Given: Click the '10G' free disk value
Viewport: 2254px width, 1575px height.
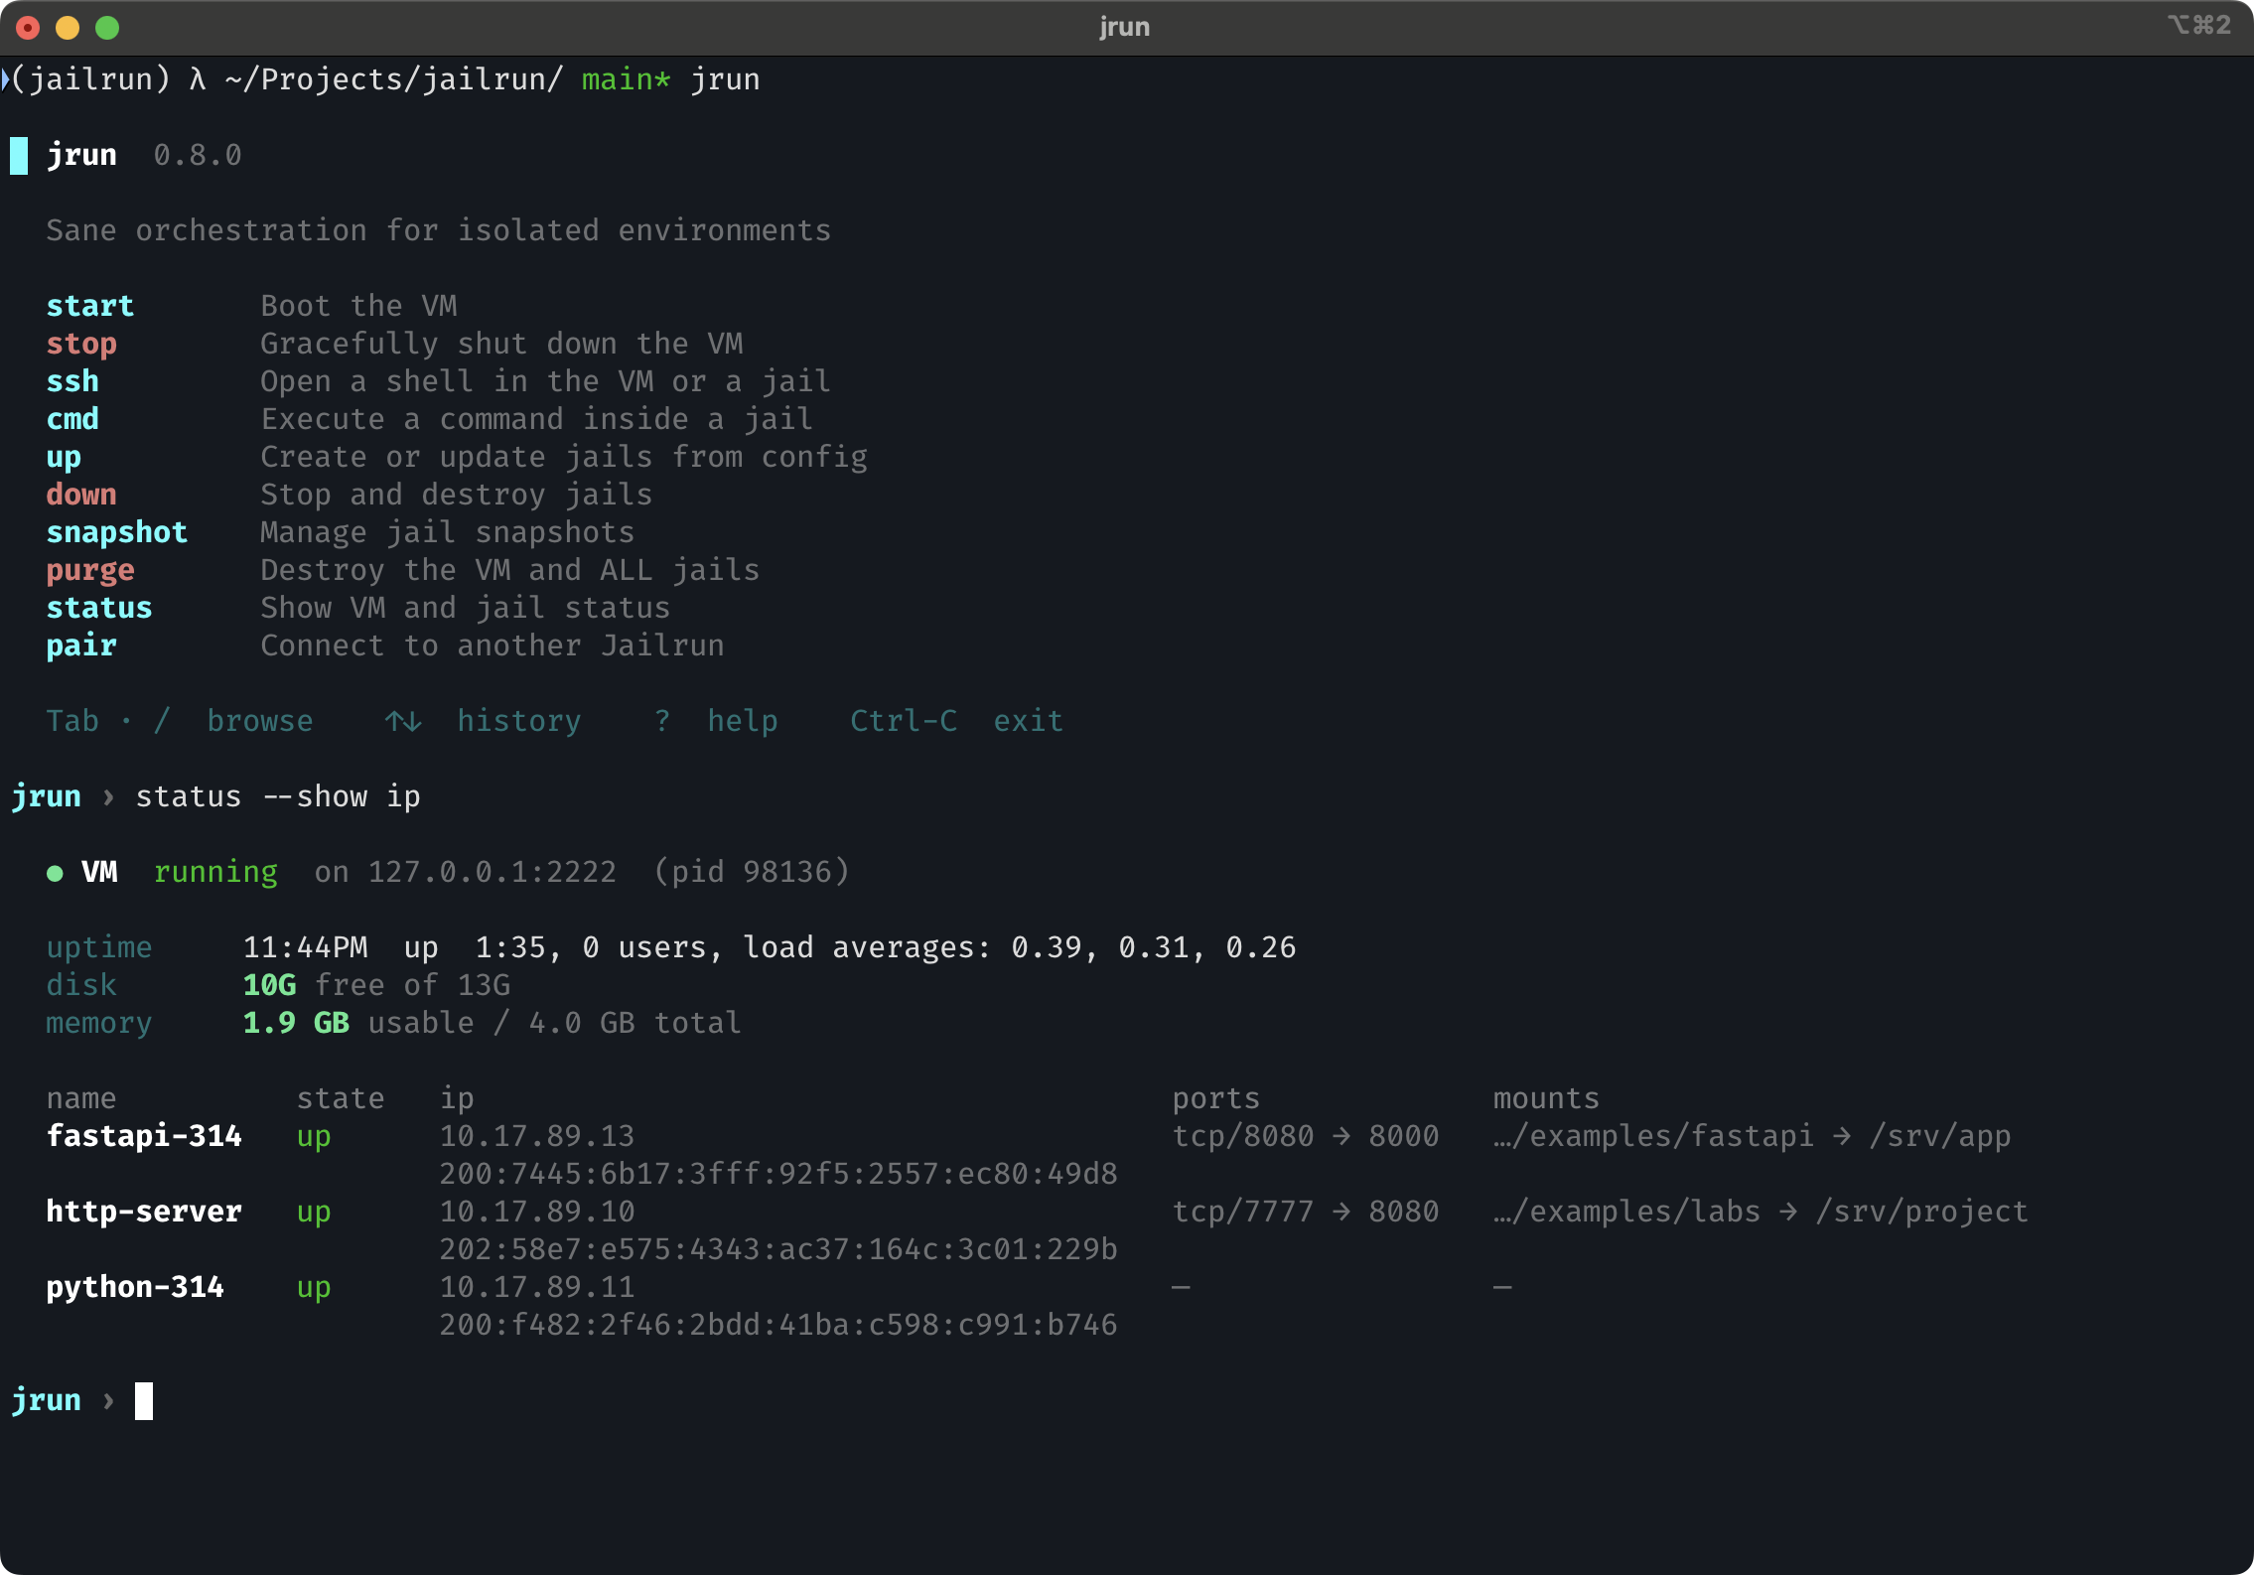Looking at the screenshot, I should pyautogui.click(x=269, y=985).
